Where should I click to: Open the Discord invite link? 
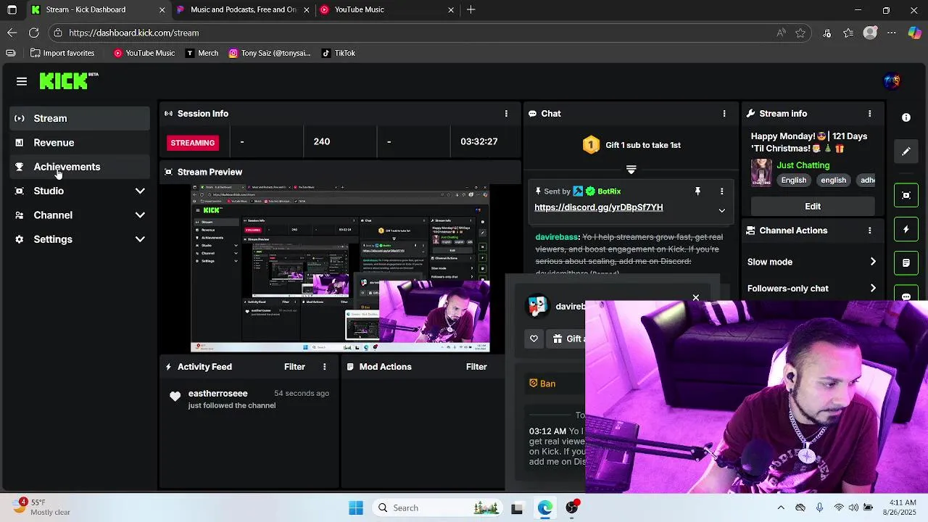click(x=598, y=207)
